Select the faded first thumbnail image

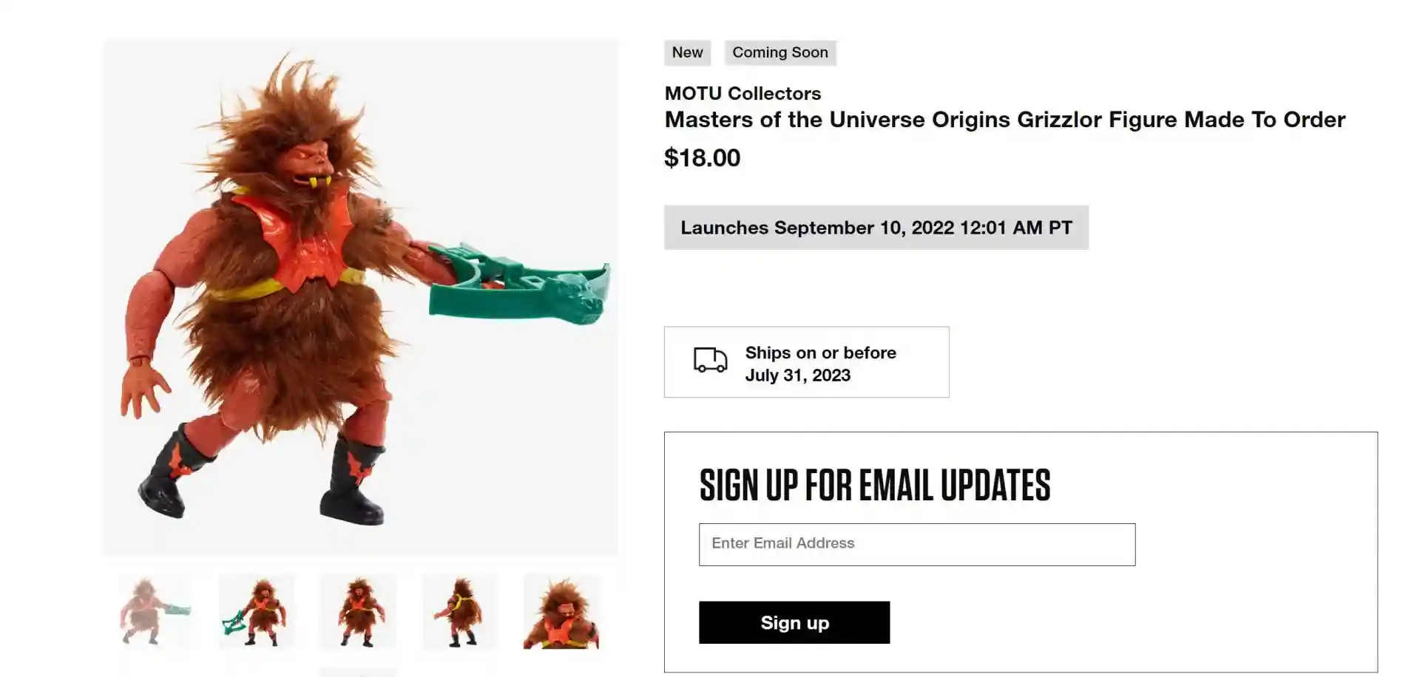pos(155,612)
